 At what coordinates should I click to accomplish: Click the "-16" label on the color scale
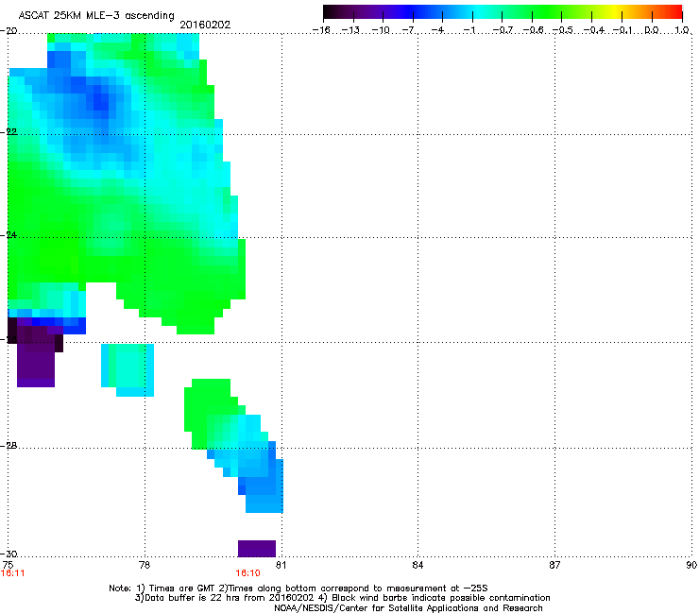pyautogui.click(x=321, y=30)
